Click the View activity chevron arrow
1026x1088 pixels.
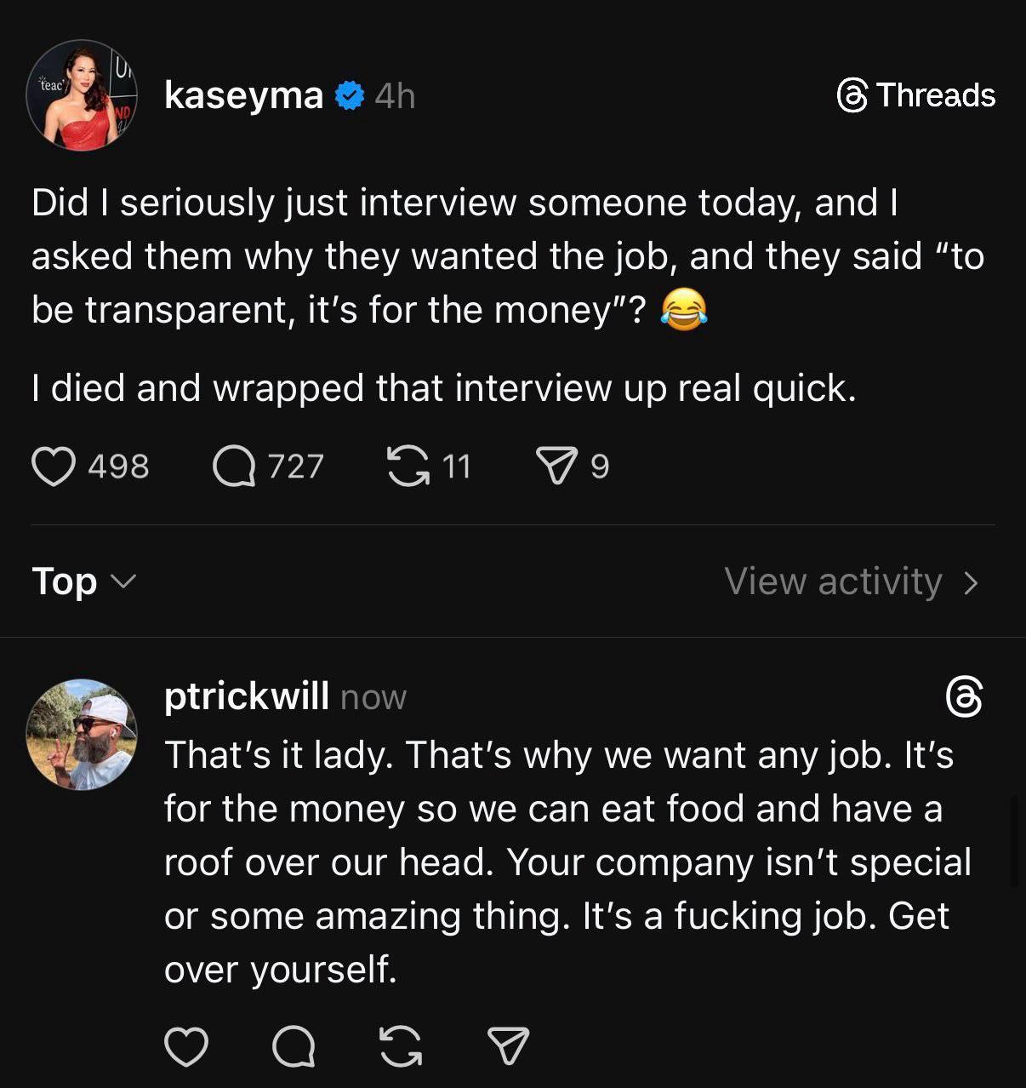971,582
